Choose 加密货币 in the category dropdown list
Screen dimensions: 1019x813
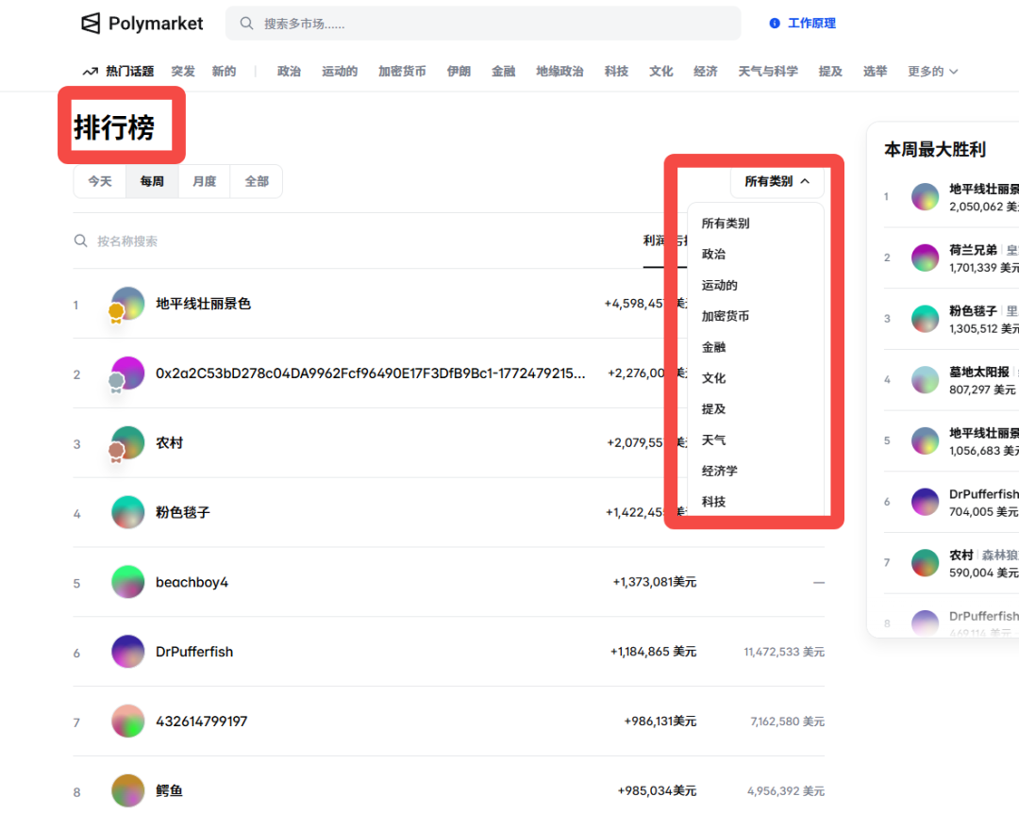pyautogui.click(x=726, y=316)
